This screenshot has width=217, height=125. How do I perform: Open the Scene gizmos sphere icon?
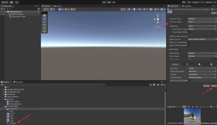coord(162,9)
